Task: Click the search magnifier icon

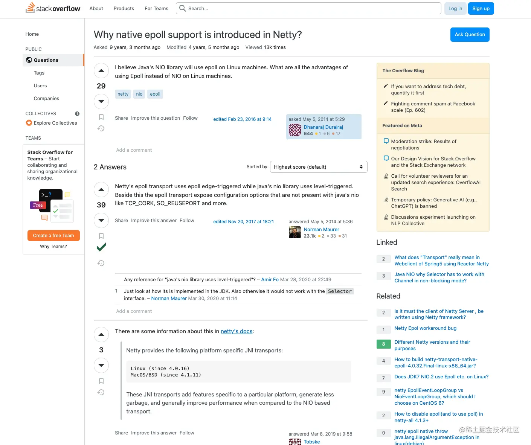Action: tap(183, 8)
